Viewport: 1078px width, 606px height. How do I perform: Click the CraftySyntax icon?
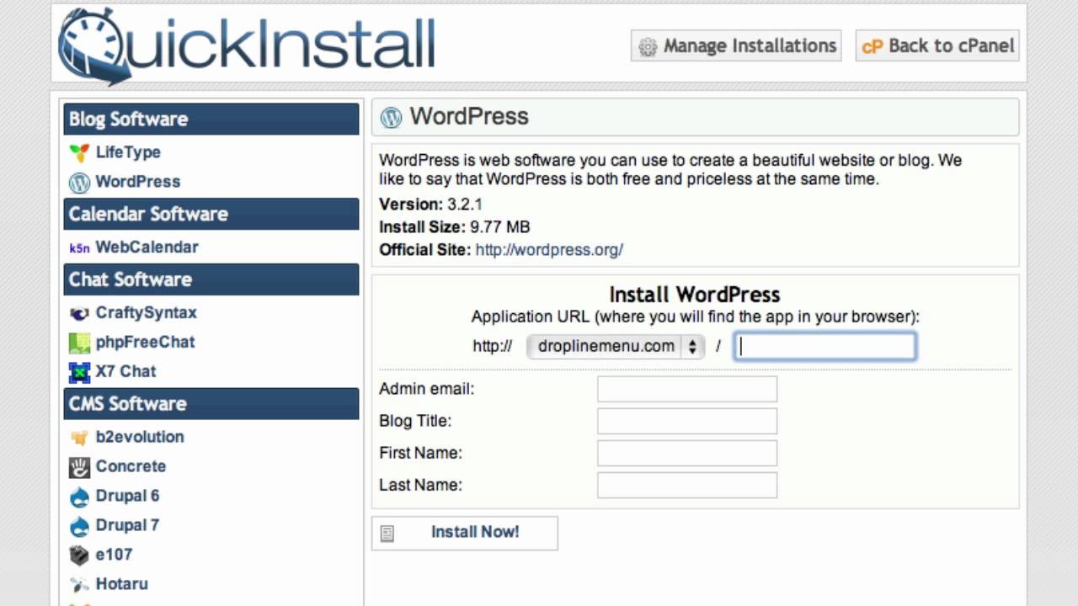pos(79,313)
